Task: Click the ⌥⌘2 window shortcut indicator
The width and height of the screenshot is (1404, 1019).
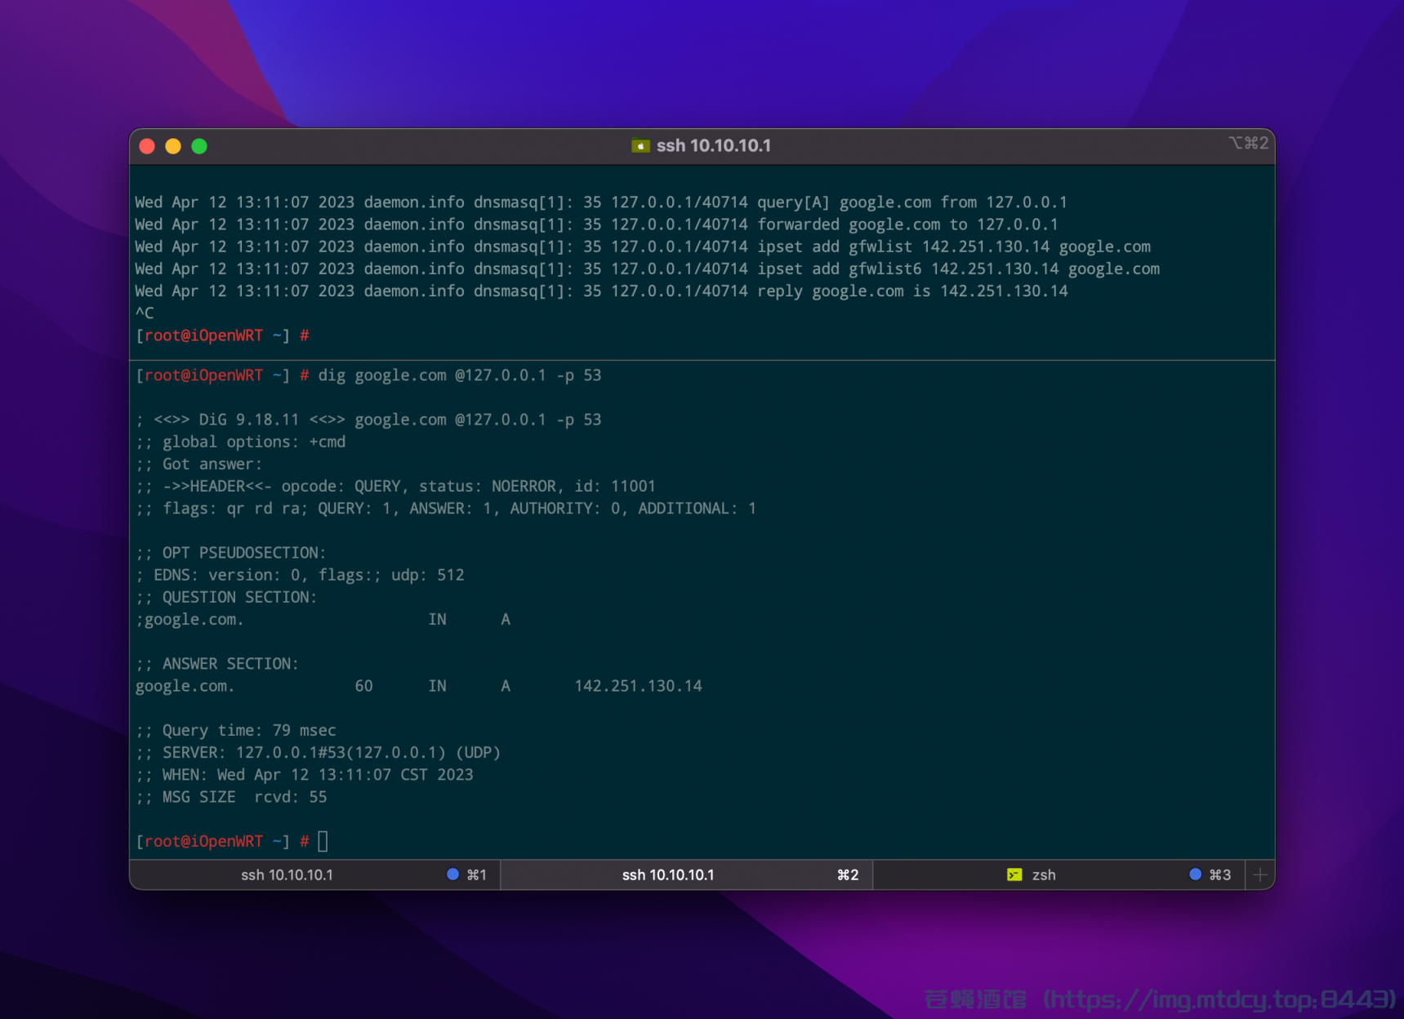Action: coord(1249,143)
